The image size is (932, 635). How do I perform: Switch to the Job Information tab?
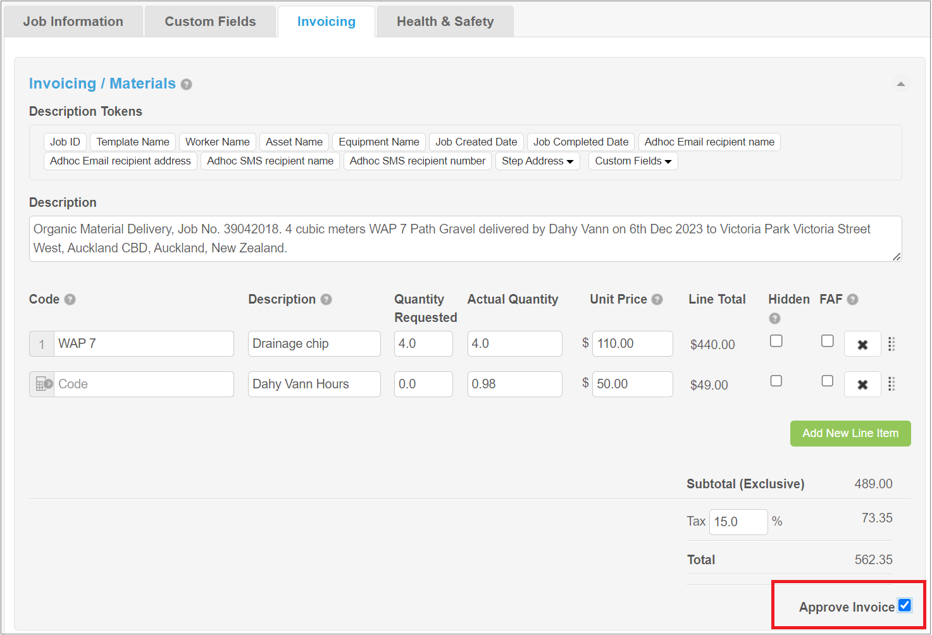(x=73, y=22)
